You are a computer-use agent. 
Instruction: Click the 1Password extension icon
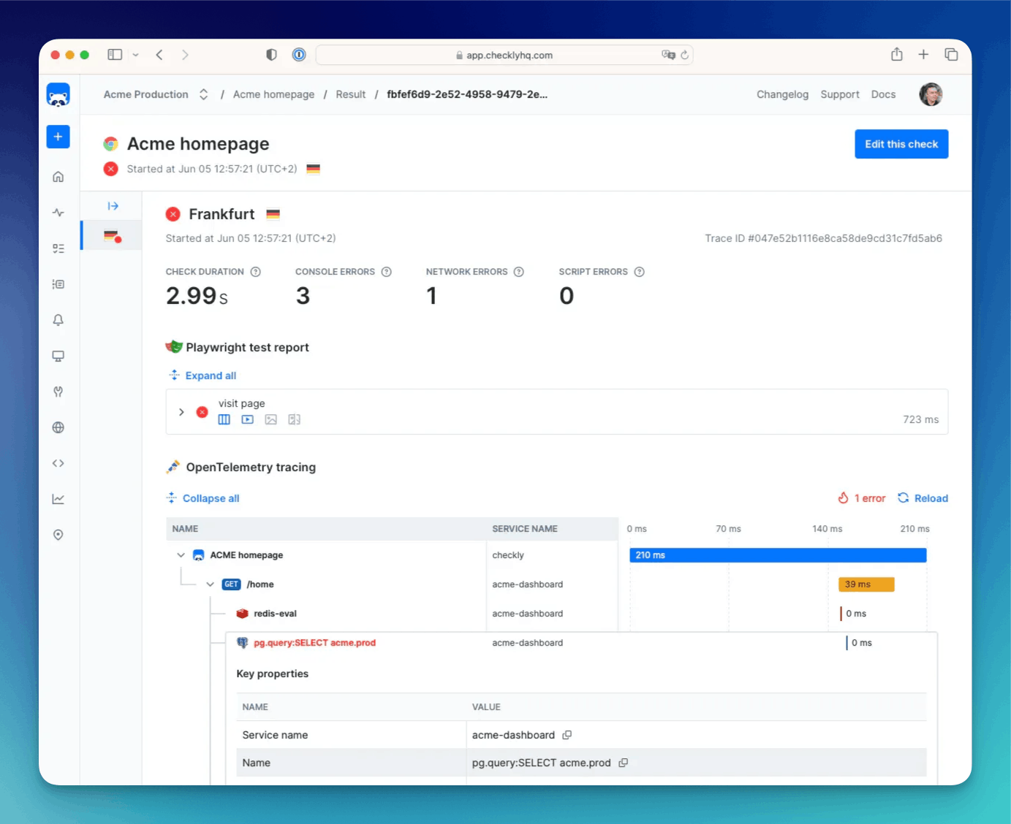(299, 55)
